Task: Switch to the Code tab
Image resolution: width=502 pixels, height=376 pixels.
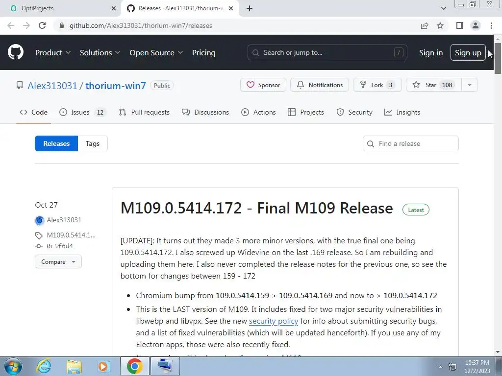Action: (x=33, y=112)
